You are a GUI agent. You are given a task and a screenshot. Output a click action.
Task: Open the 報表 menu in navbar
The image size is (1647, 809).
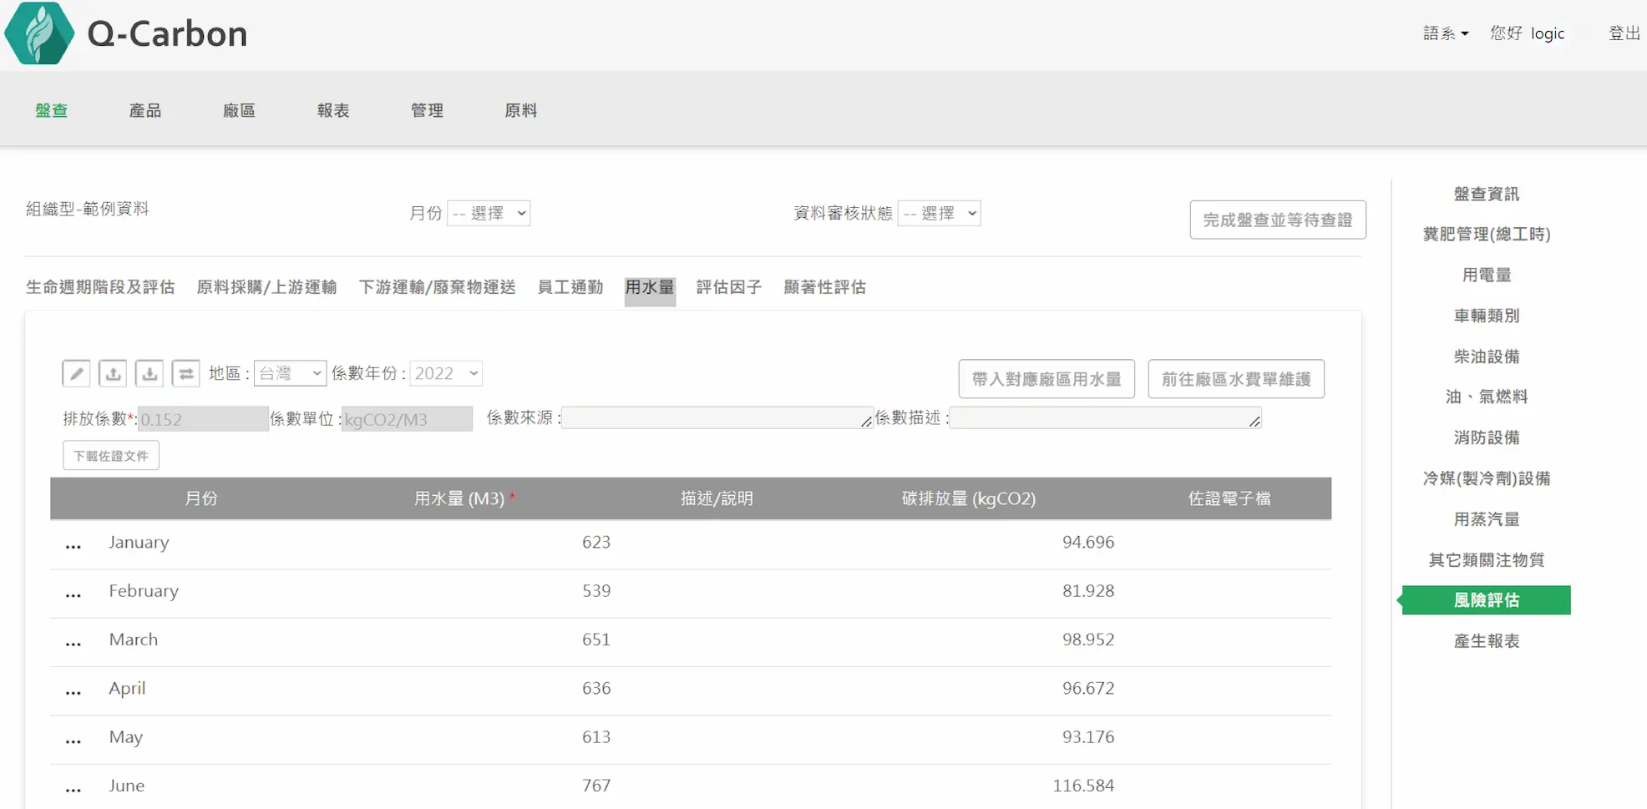click(x=332, y=110)
